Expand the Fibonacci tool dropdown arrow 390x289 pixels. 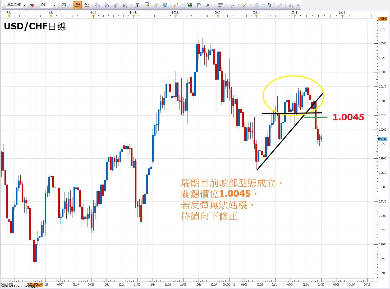[227, 5]
